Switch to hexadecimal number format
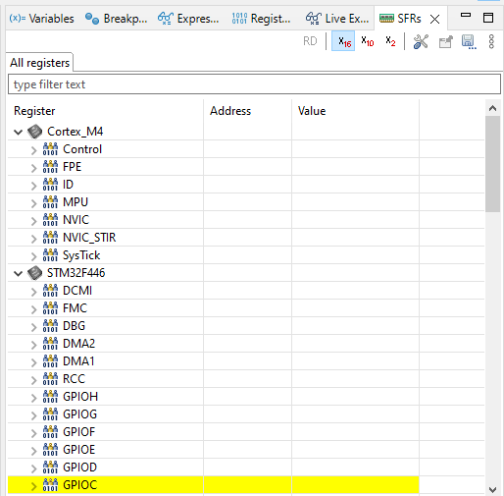 tap(343, 41)
